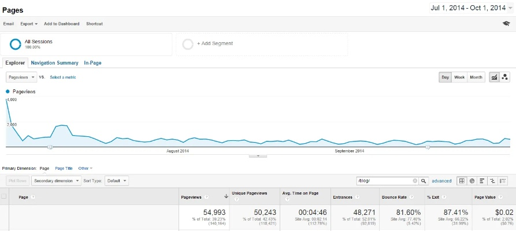Expand the Secondary dimension dropdown
Screen dimensions: 516x231
tap(56, 181)
